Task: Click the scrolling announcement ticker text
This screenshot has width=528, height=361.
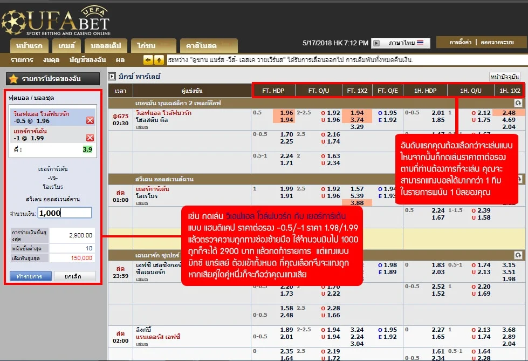Action: (290, 60)
